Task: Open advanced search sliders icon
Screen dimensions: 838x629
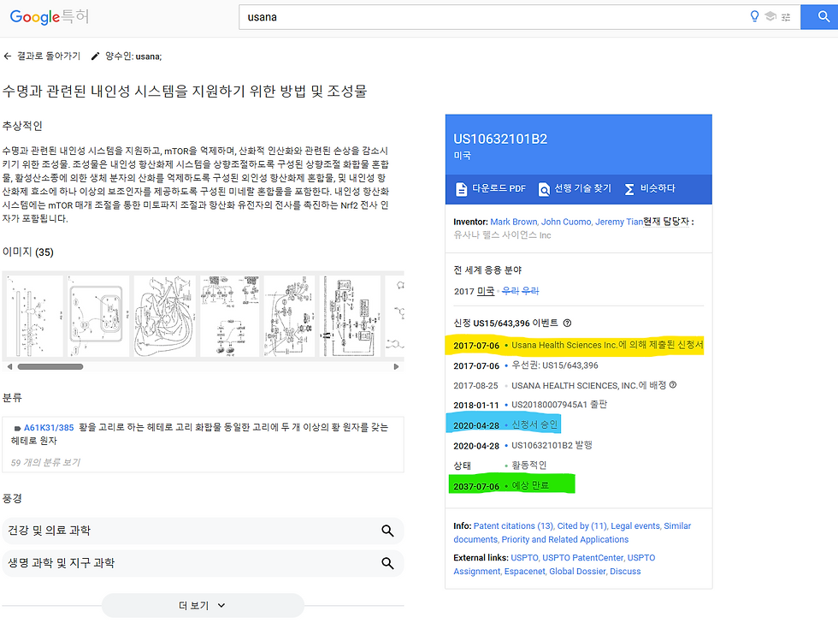Action: [x=786, y=17]
